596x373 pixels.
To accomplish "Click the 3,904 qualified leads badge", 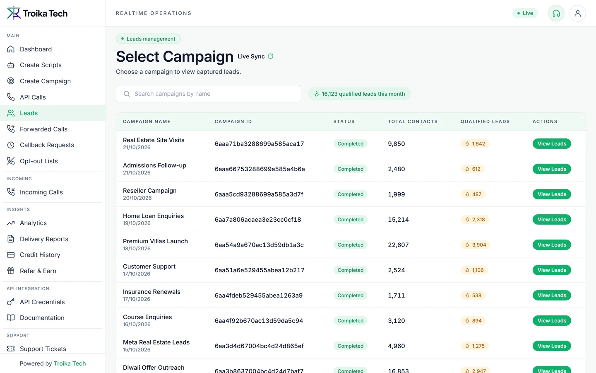I will click(x=475, y=245).
